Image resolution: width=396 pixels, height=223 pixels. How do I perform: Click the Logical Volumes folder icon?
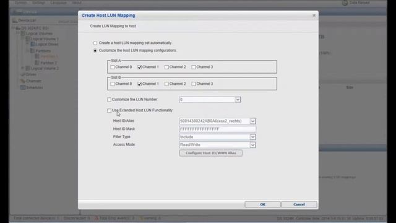(x=23, y=33)
